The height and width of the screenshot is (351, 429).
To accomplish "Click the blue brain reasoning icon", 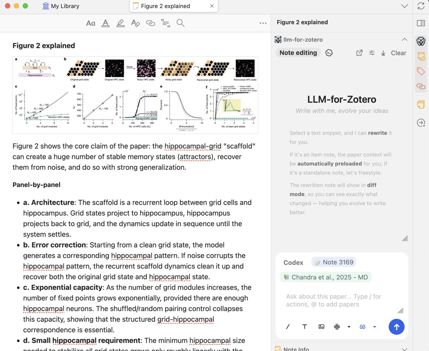I will point(362,326).
